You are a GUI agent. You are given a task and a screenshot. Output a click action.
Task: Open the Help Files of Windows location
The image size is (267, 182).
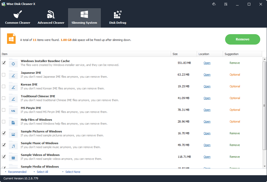pos(207,122)
